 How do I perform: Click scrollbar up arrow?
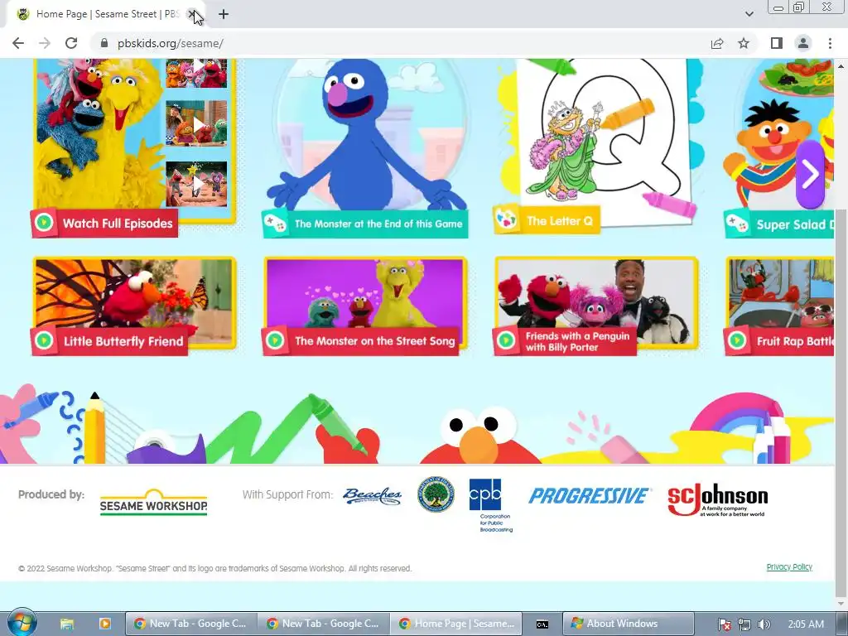click(x=841, y=65)
